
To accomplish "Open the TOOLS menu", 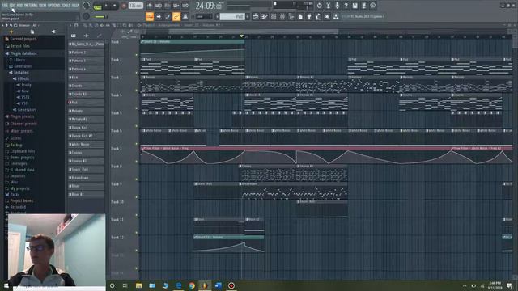I will pos(66,6).
